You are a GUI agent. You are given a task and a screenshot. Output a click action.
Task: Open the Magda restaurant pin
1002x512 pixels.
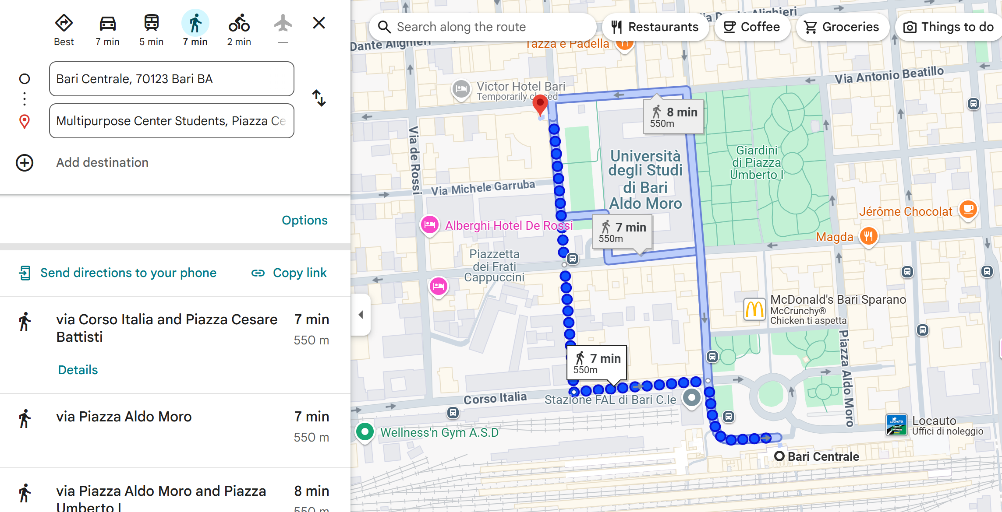(x=868, y=237)
